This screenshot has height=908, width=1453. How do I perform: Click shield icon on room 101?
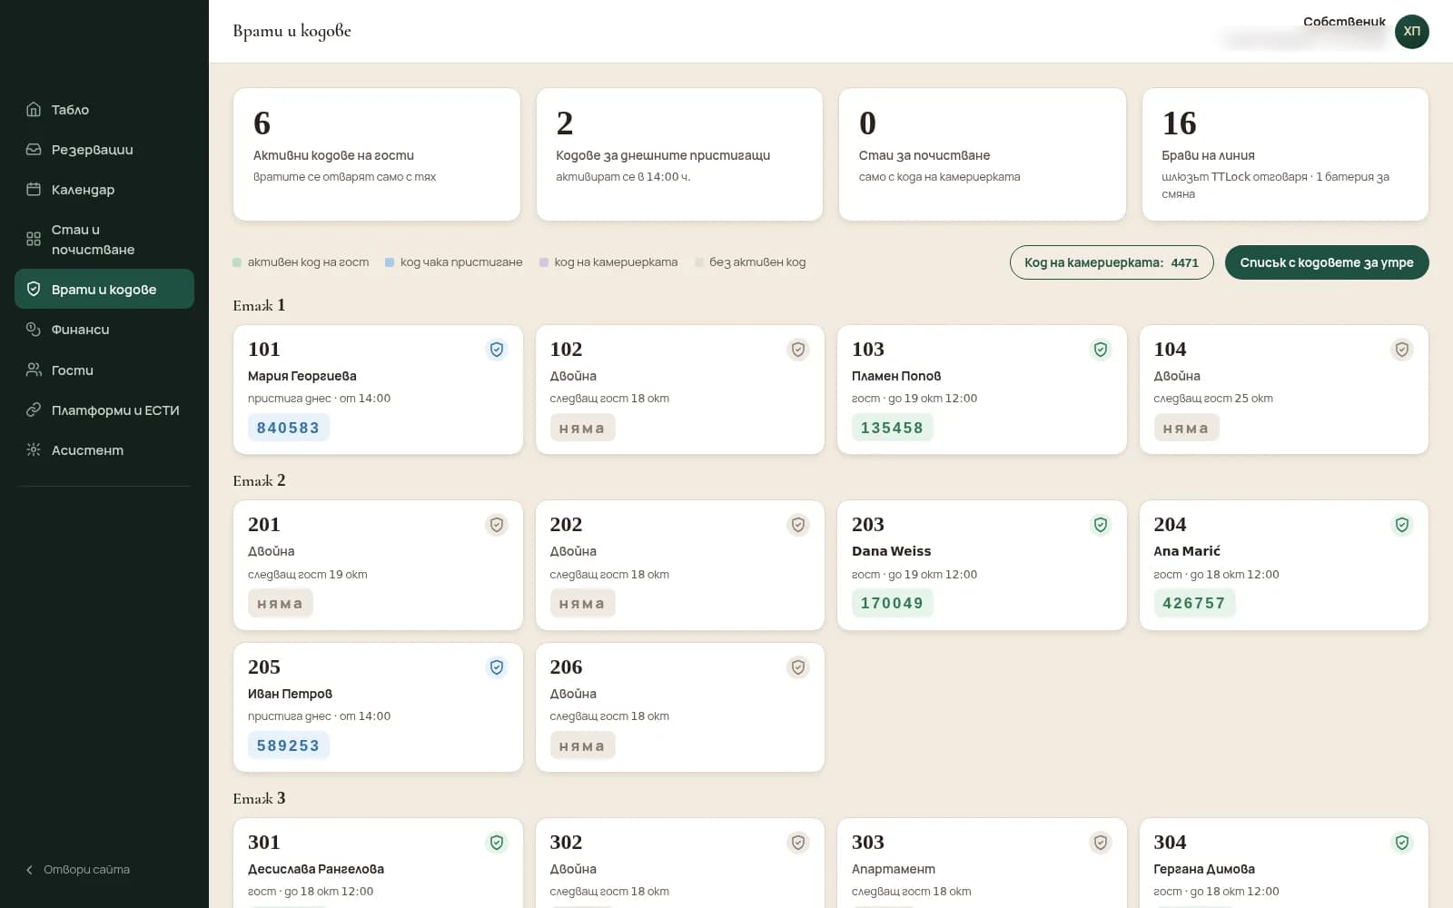pos(497,350)
